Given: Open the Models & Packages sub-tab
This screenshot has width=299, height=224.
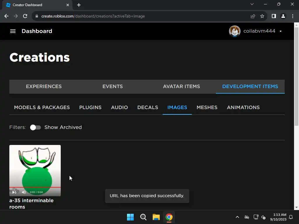Looking at the screenshot, I should tap(42, 107).
